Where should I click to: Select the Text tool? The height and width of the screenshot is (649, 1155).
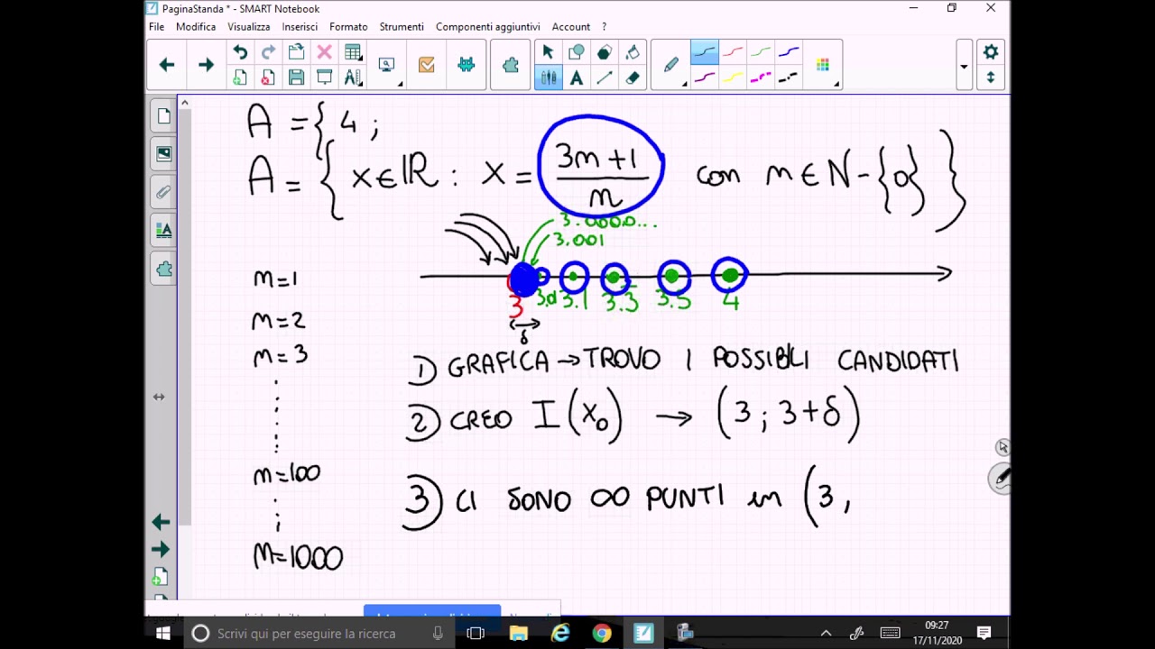tap(576, 78)
